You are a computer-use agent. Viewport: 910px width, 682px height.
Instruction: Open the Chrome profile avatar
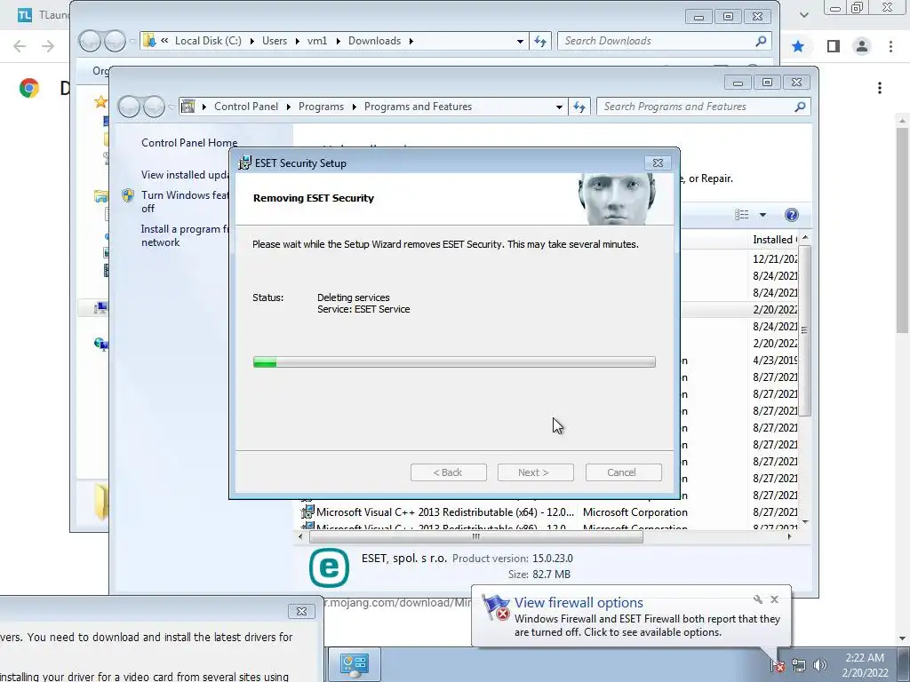pyautogui.click(x=862, y=46)
